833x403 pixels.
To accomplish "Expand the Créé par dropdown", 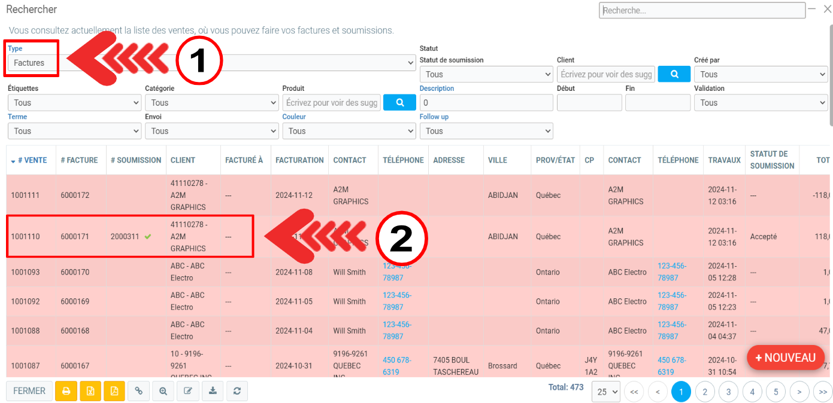I will (x=760, y=74).
